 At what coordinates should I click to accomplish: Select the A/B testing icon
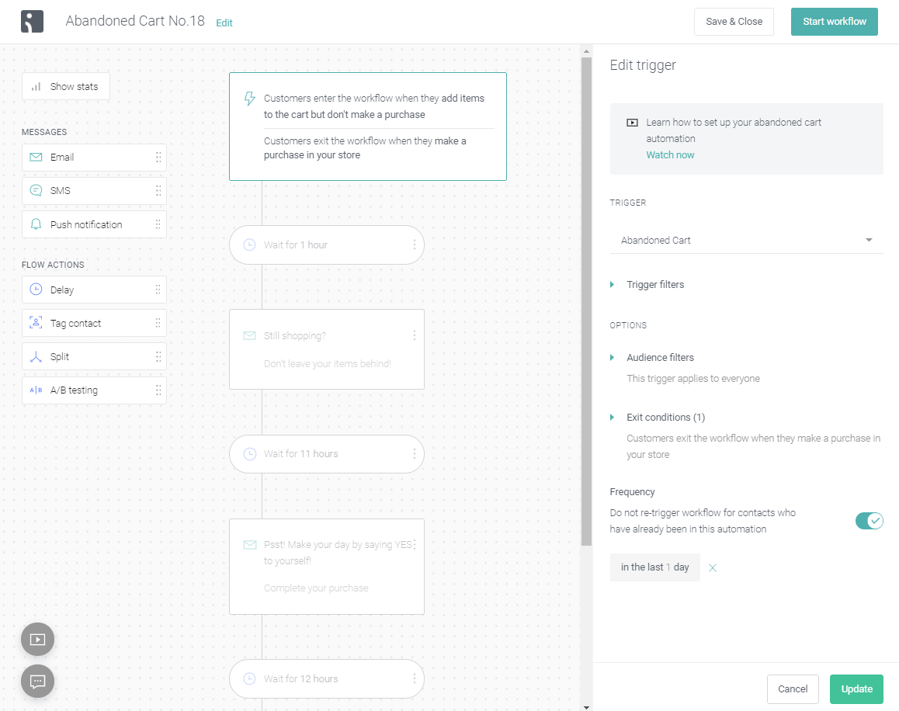pos(36,390)
